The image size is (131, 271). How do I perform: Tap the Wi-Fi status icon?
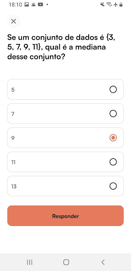tap(109, 4)
